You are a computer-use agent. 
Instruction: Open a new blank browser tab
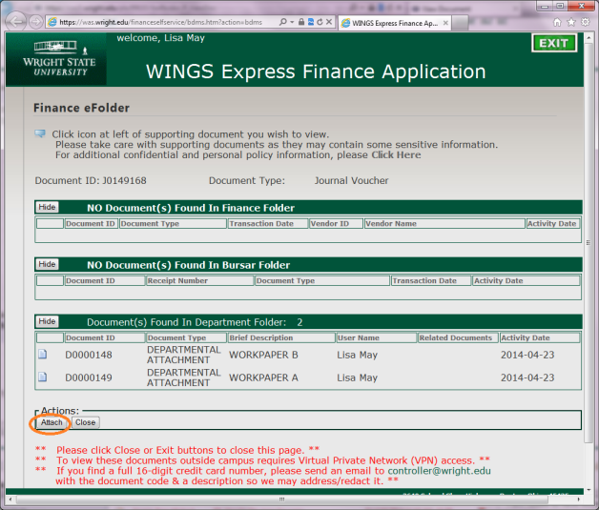click(x=460, y=23)
